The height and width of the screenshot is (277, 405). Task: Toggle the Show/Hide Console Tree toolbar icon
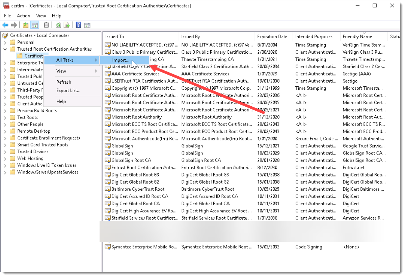point(34,25)
